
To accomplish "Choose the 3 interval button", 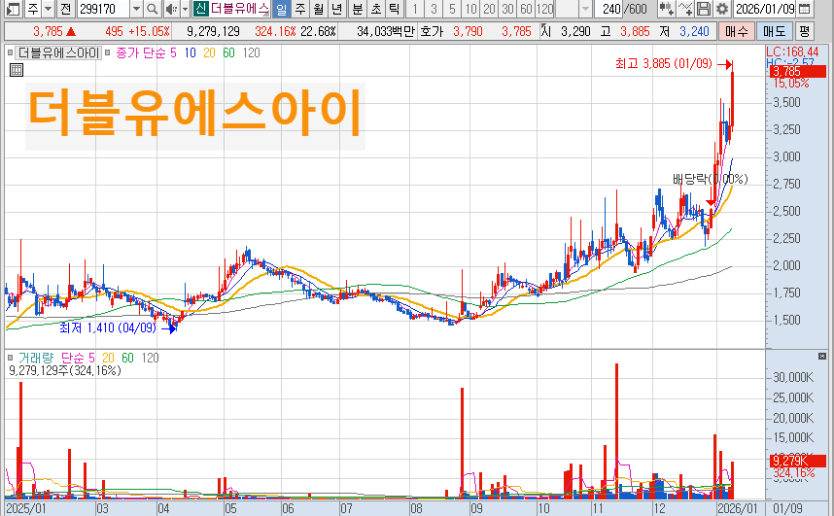I will pos(434,9).
